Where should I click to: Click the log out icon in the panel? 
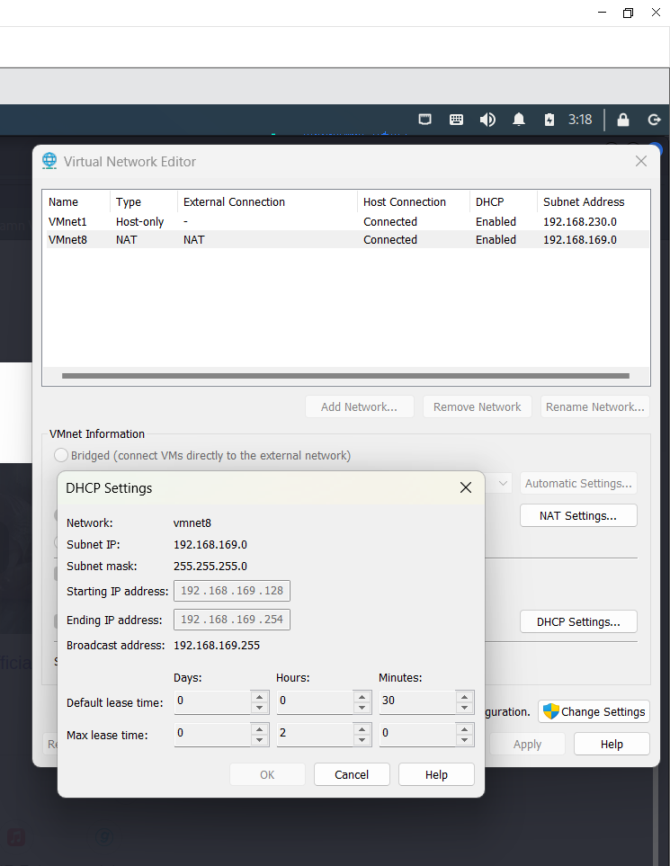(654, 120)
